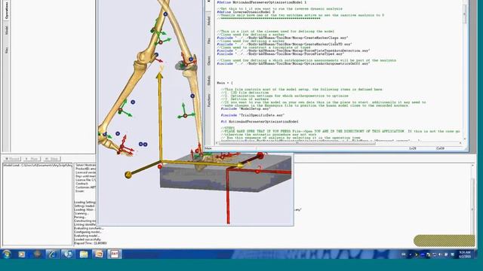
Task: Click the include line for ForcePlateType4AutoDetection.any
Action: [294, 50]
